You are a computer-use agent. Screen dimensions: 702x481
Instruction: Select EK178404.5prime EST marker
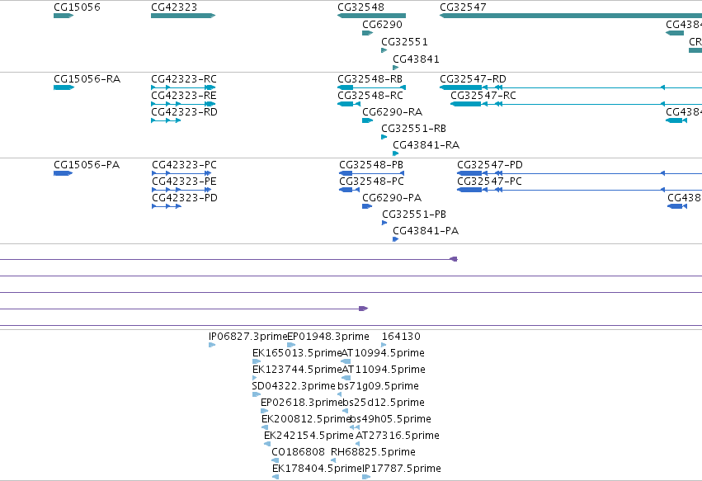coord(276,478)
